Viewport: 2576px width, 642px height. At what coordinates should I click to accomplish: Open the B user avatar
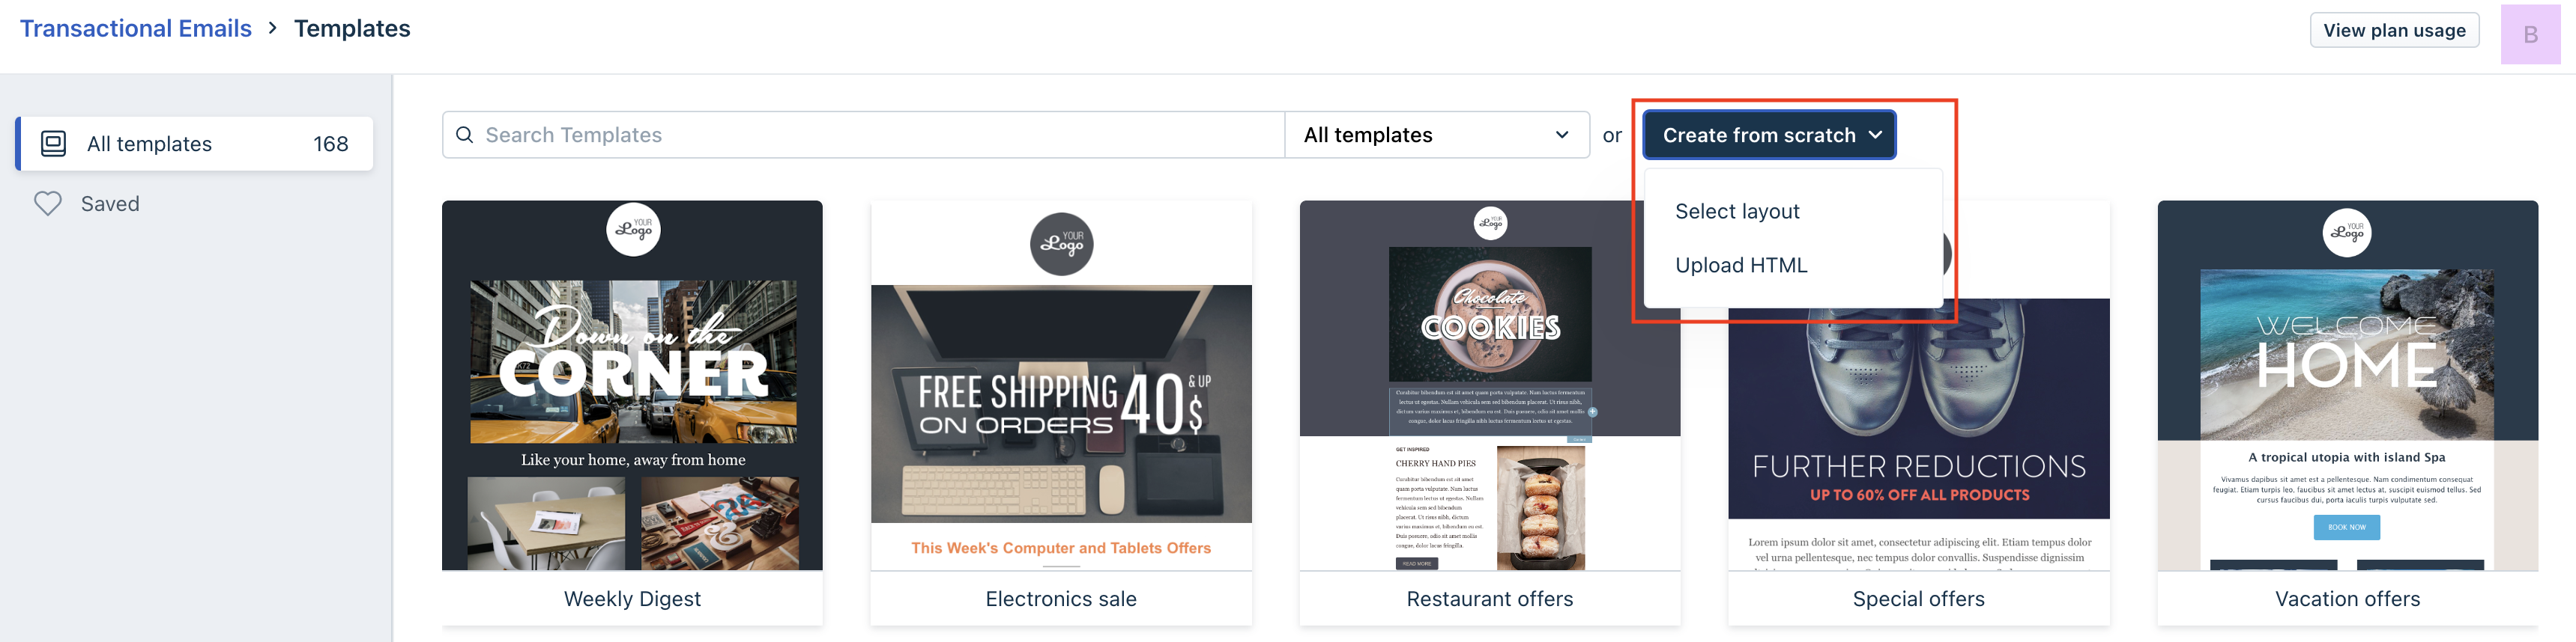[2530, 35]
